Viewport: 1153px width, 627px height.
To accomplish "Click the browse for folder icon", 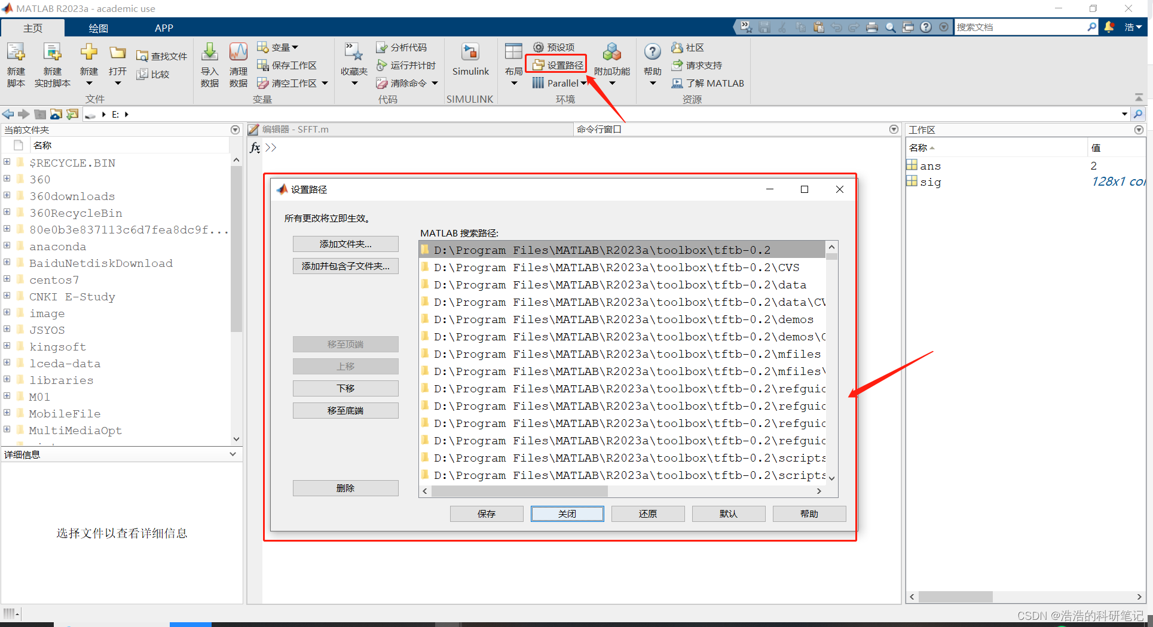I will pos(56,114).
